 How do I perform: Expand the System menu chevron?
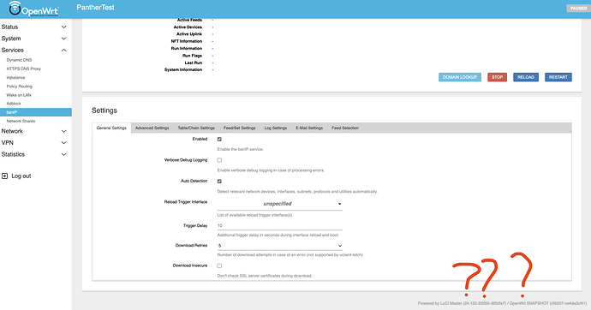coord(63,39)
